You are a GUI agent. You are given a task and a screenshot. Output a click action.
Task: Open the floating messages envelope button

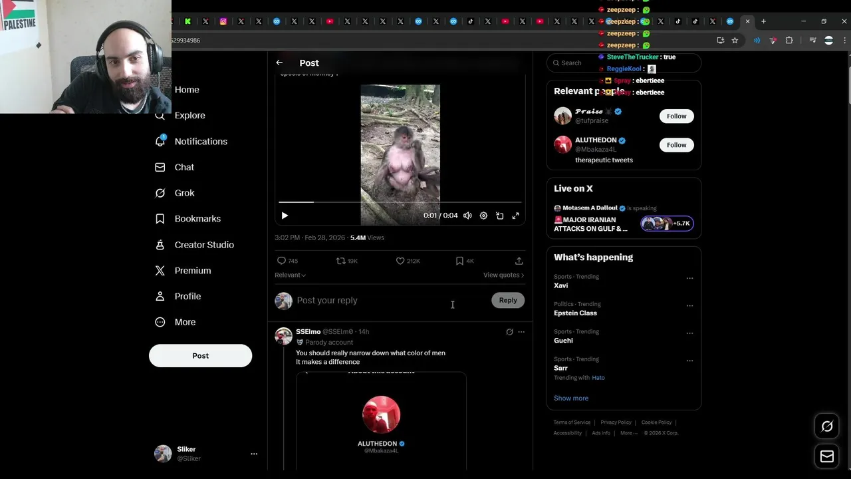[x=827, y=456]
